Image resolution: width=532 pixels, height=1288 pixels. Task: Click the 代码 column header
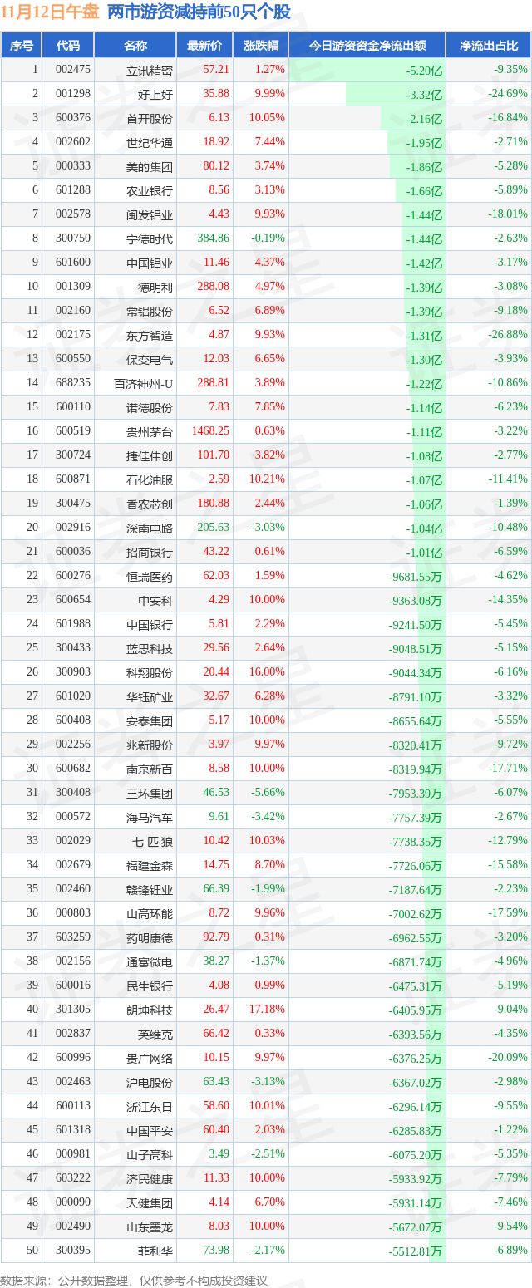point(67,46)
